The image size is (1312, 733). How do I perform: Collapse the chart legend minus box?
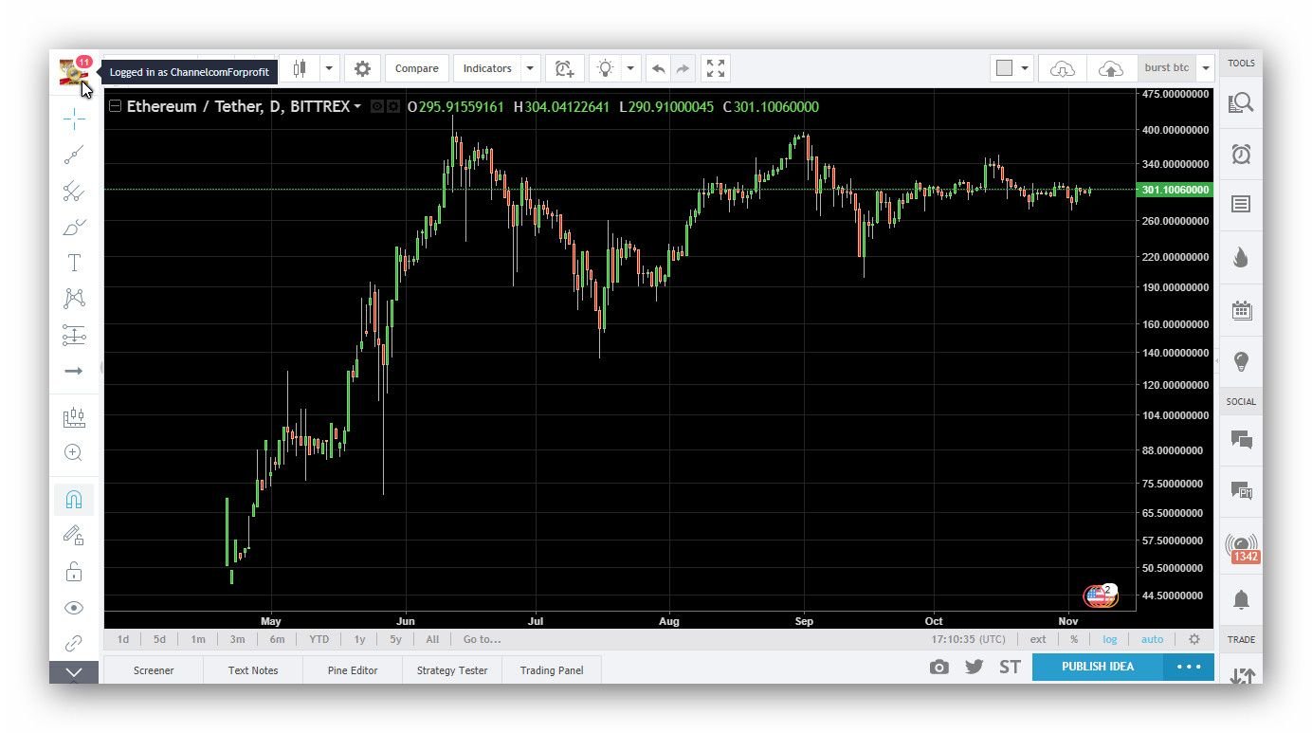[116, 106]
